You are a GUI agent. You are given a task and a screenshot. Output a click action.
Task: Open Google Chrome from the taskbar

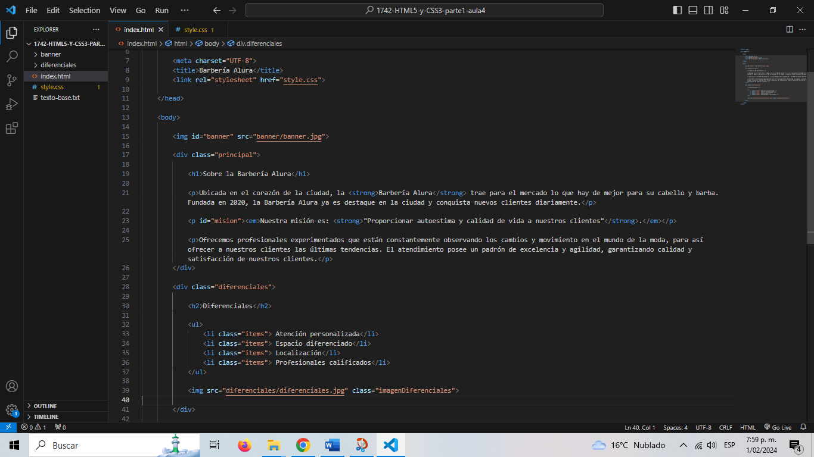click(x=303, y=445)
